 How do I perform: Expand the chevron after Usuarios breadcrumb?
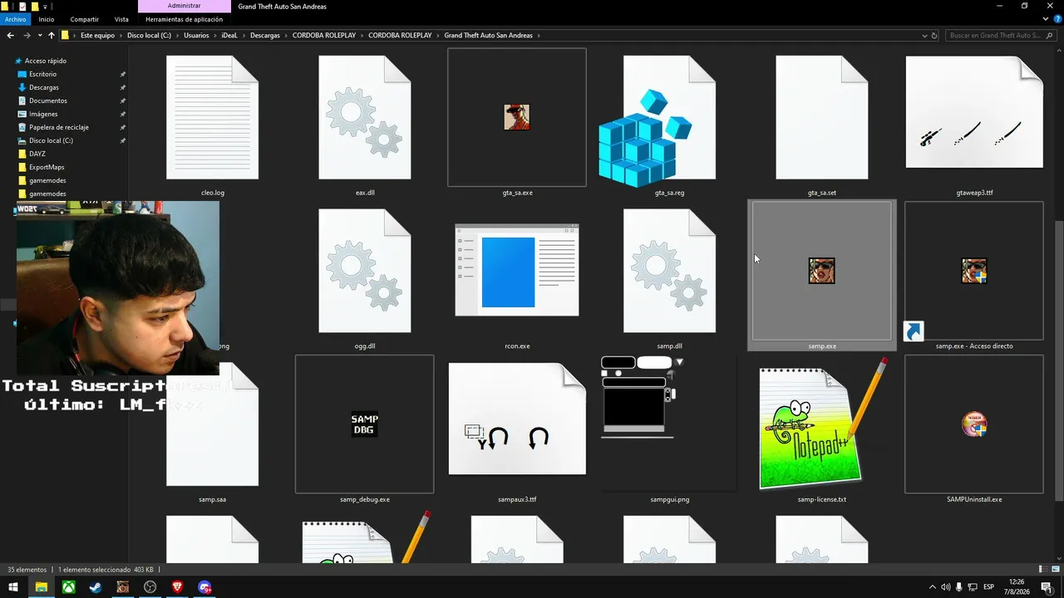click(x=215, y=36)
